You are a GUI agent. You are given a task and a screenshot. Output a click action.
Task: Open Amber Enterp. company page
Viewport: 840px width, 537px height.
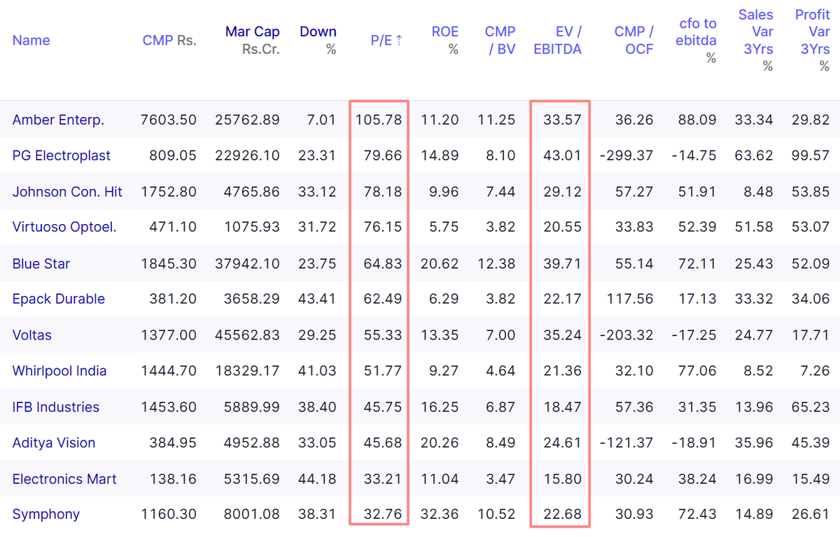(x=58, y=120)
